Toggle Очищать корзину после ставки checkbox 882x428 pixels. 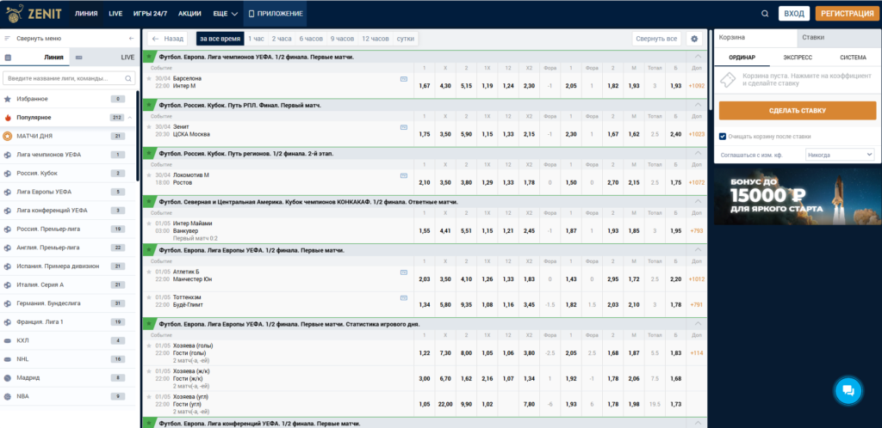723,137
